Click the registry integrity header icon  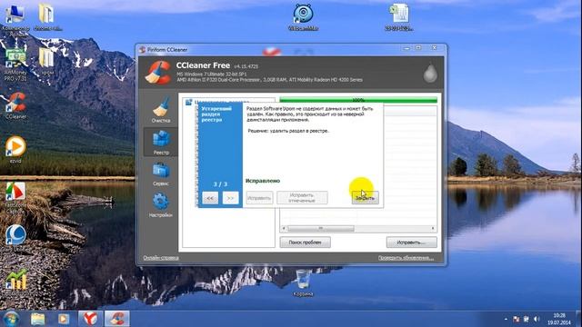(188, 102)
